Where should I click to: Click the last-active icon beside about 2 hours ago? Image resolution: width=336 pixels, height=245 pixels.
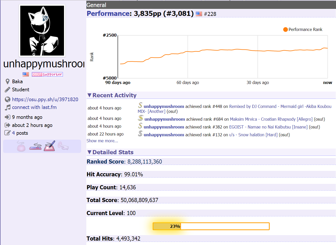(x=8, y=125)
